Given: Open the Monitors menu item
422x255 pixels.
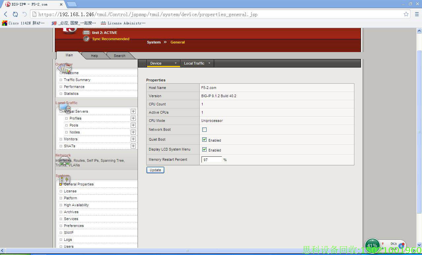Looking at the screenshot, I should (x=71, y=139).
